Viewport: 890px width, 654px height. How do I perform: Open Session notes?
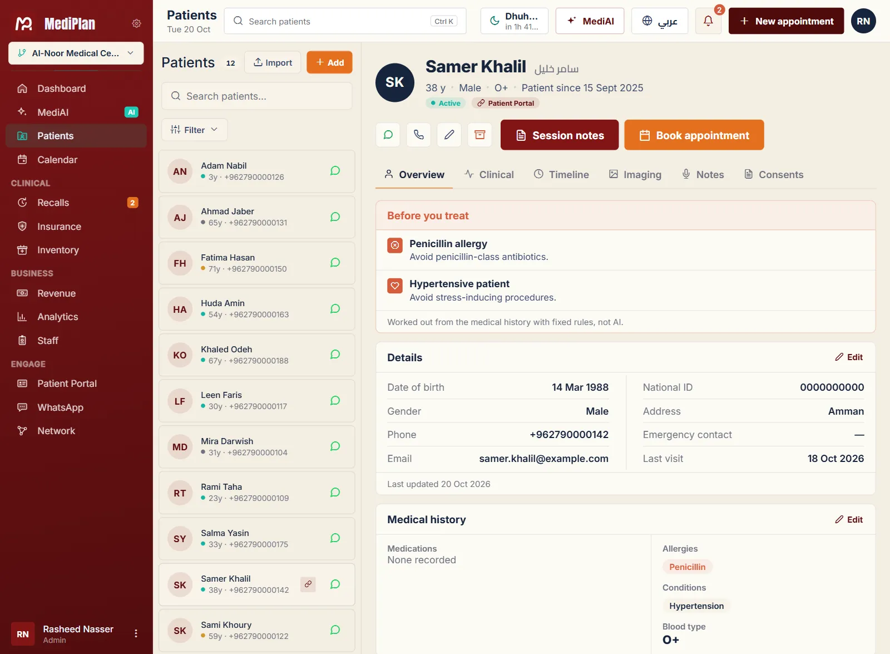tap(560, 135)
